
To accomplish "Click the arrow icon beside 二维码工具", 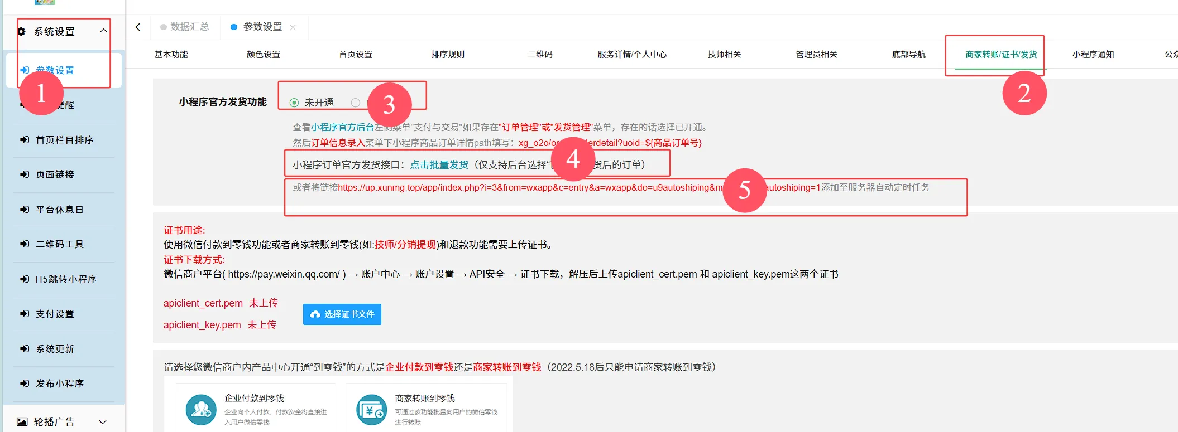I will point(25,244).
